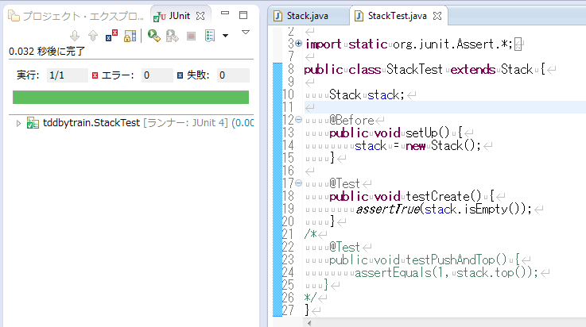Image resolution: width=586 pixels, height=327 pixels.
Task: Toggle show failures only filter
Action: (x=111, y=36)
